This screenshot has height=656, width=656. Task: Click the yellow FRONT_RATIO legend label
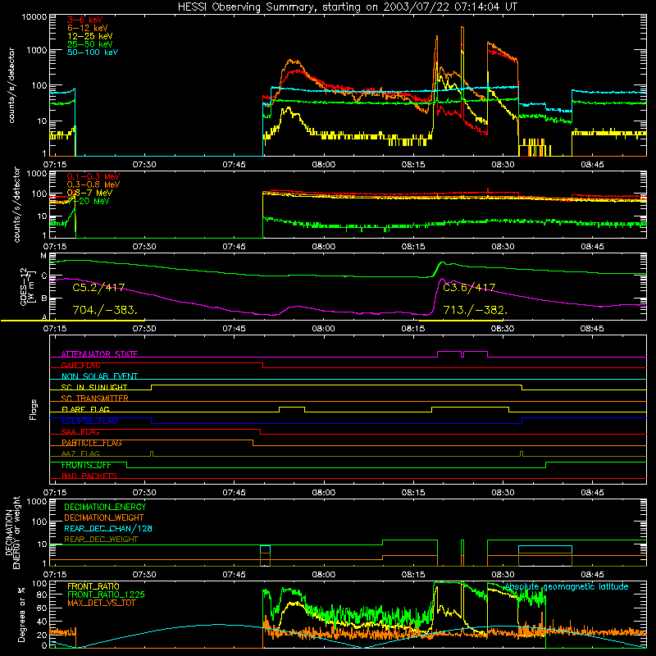93,586
